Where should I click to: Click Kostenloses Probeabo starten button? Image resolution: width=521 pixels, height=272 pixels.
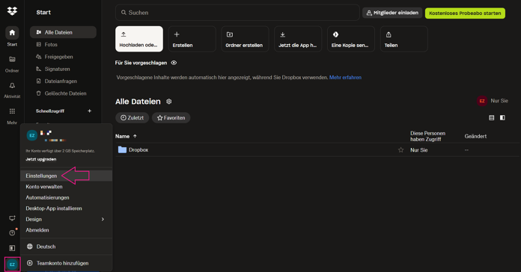point(465,13)
